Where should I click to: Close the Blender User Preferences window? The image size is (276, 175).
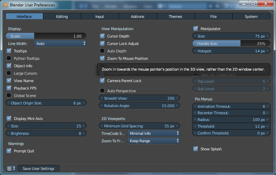[x=266, y=3]
